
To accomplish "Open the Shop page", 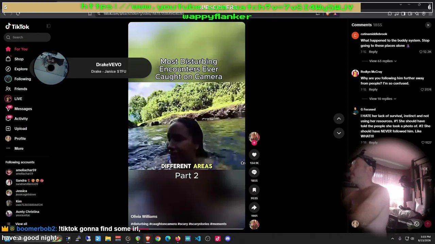I will (15, 59).
